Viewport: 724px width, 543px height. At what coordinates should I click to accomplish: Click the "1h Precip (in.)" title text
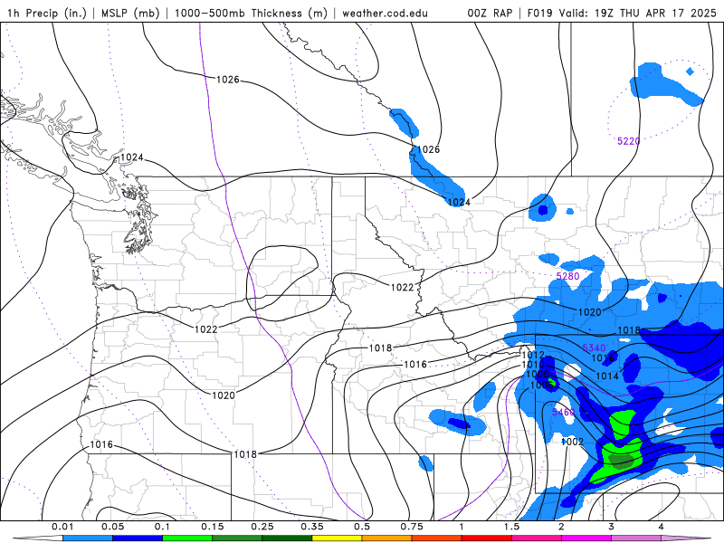(x=47, y=13)
